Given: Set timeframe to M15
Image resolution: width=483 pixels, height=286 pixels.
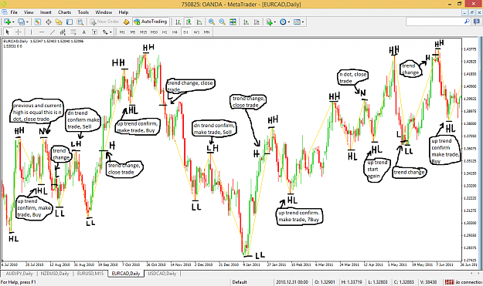Looking at the screenshot, I should click(143, 32).
